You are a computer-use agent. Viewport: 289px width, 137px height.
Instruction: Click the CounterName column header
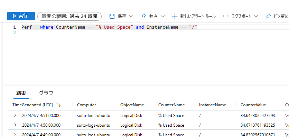(x=171, y=105)
